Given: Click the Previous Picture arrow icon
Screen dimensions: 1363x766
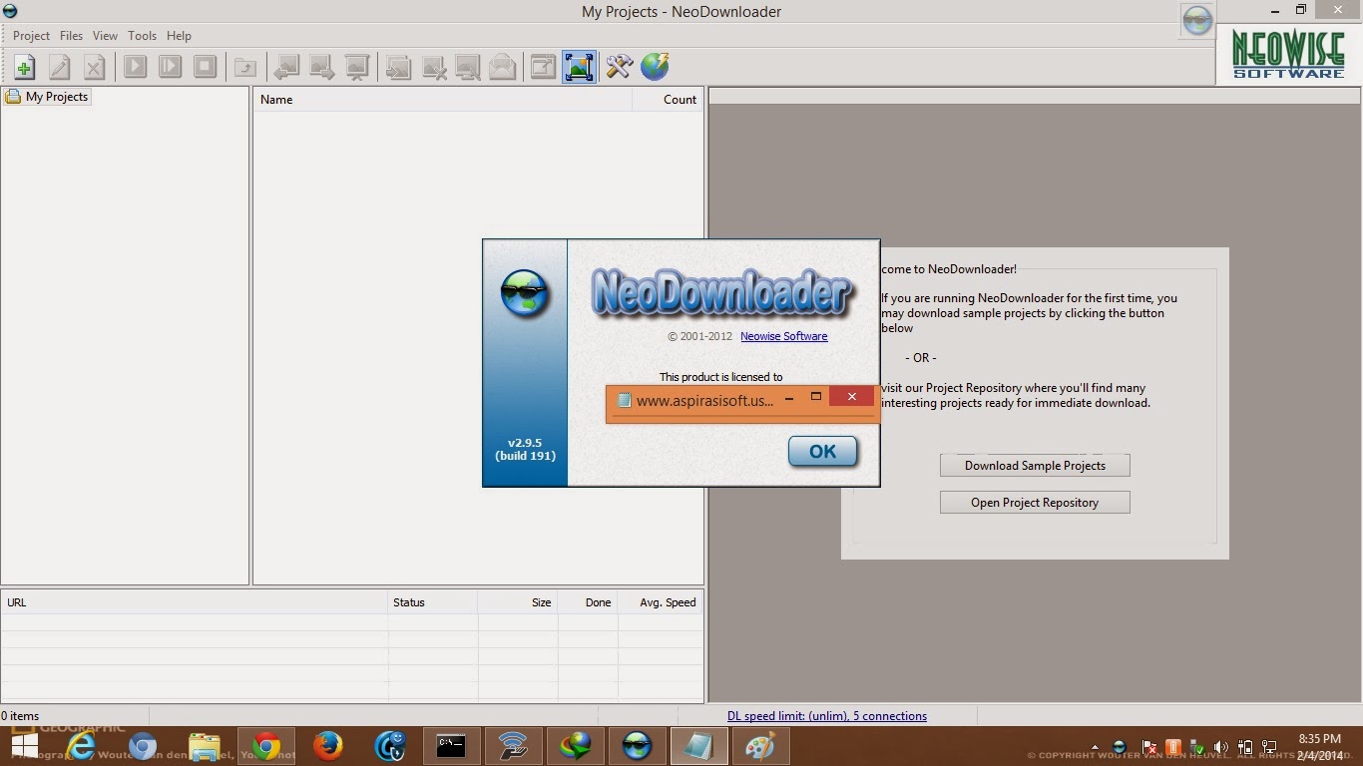Looking at the screenshot, I should (x=286, y=67).
